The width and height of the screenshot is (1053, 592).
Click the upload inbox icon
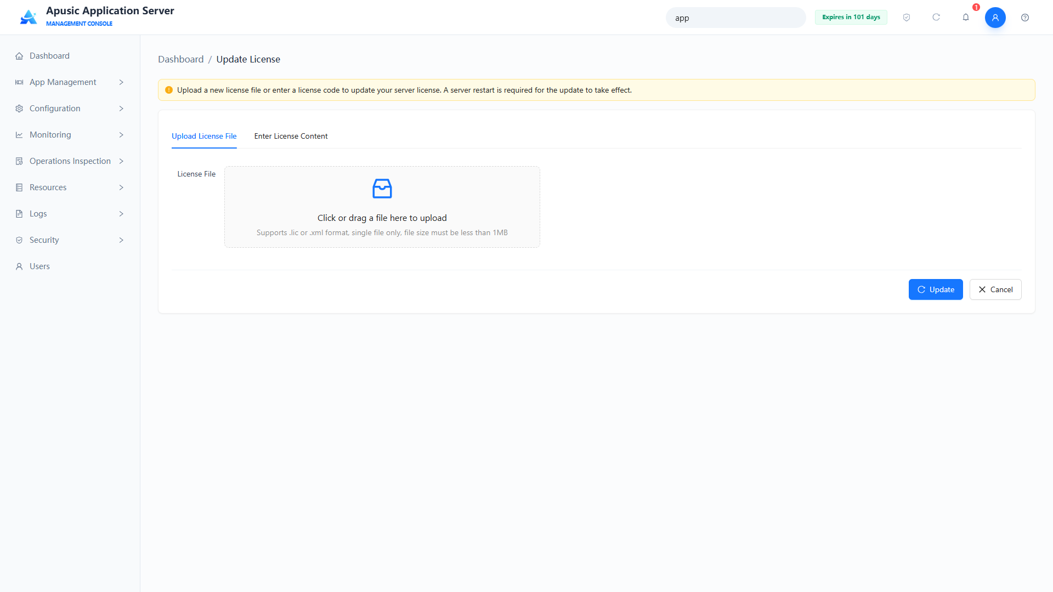(382, 189)
